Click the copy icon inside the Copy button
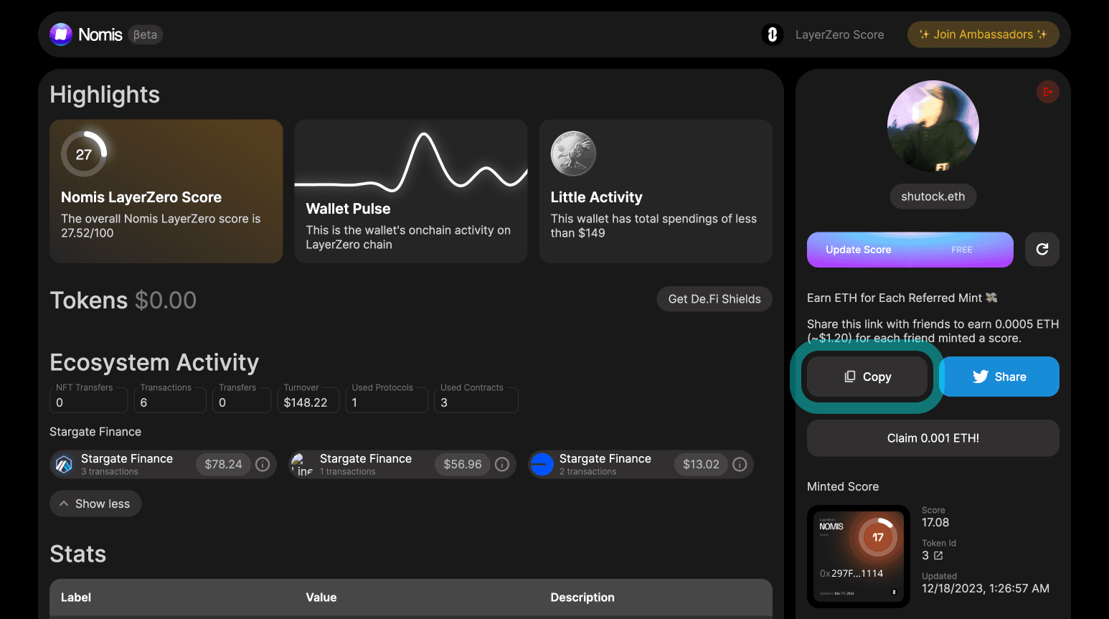The height and width of the screenshot is (619, 1109). [850, 376]
